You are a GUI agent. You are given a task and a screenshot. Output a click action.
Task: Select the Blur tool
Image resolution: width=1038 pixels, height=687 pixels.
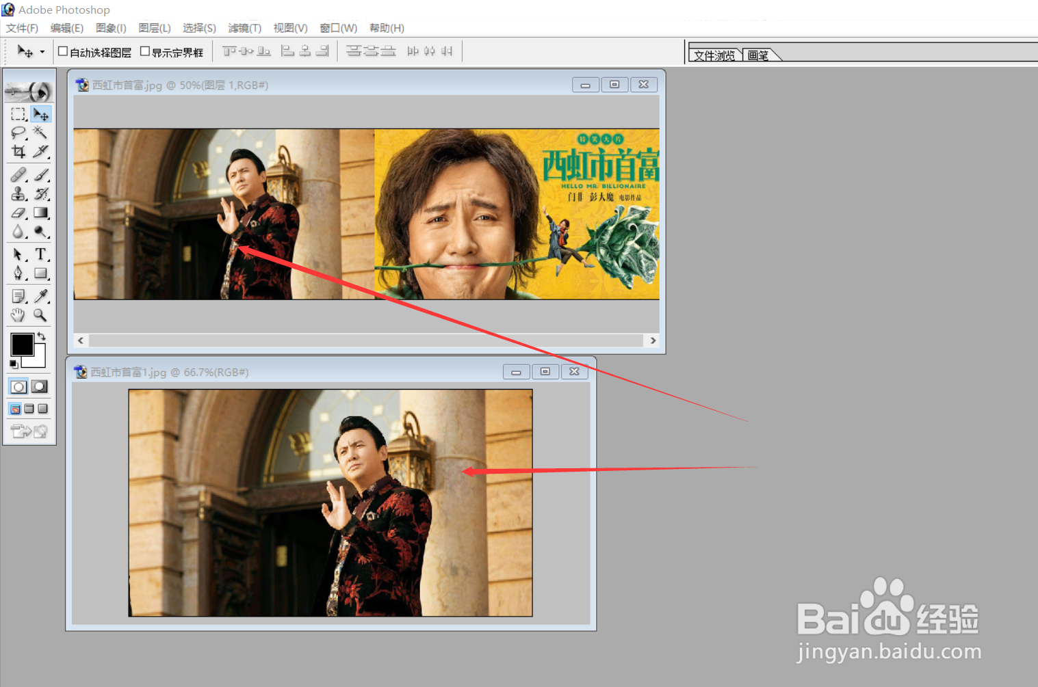click(18, 232)
